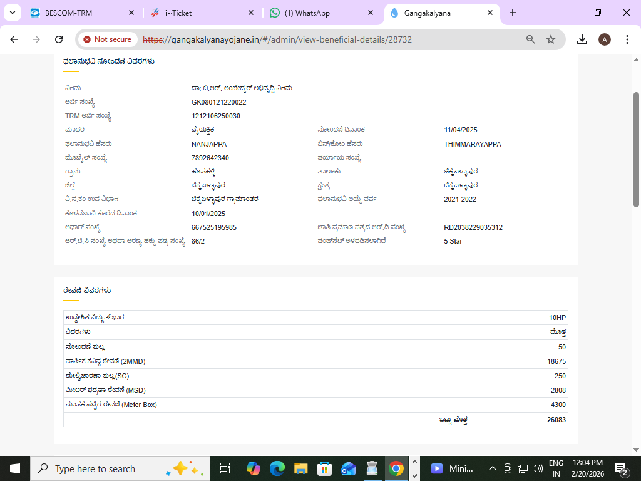Select the MSD amount 2808
Image resolution: width=641 pixels, height=481 pixels.
558,390
